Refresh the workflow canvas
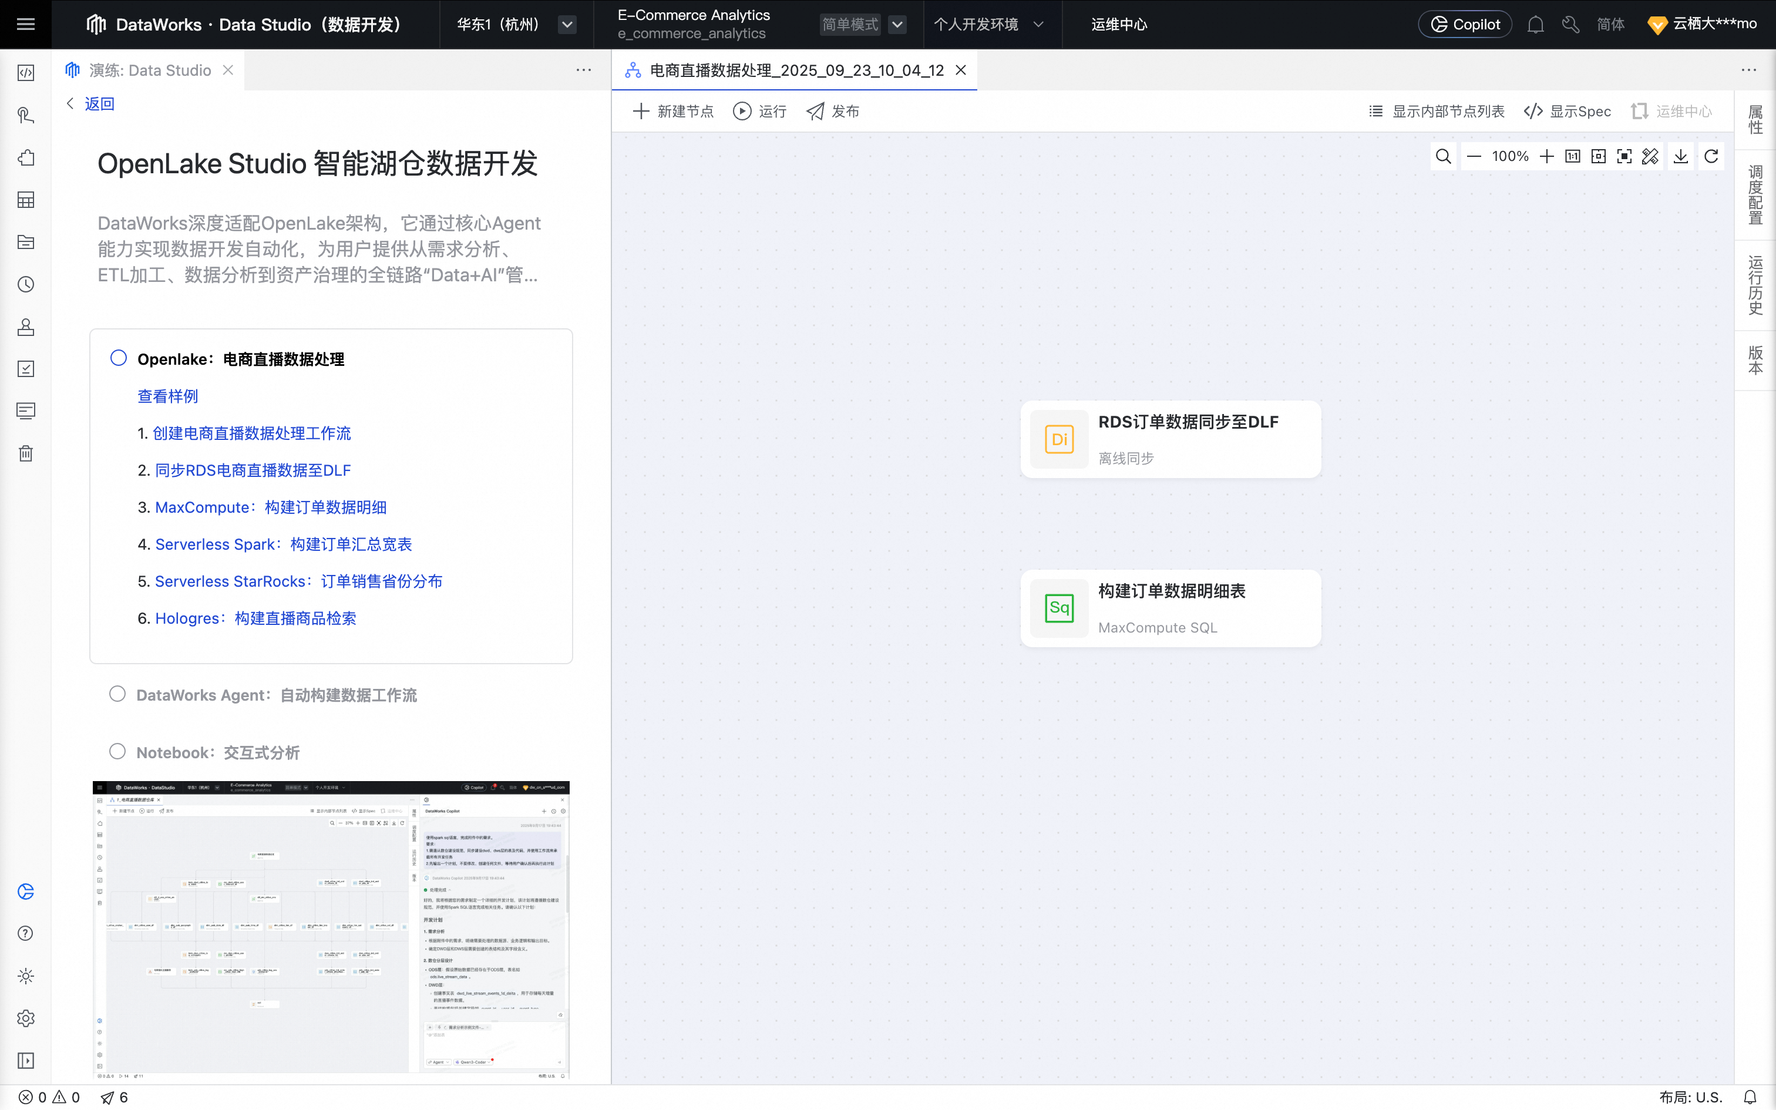 point(1711,156)
